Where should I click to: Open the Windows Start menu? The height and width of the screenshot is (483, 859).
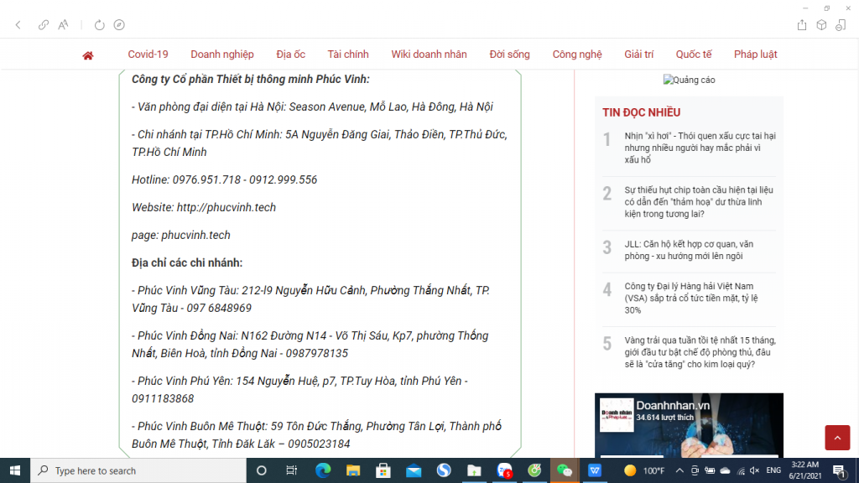click(15, 470)
